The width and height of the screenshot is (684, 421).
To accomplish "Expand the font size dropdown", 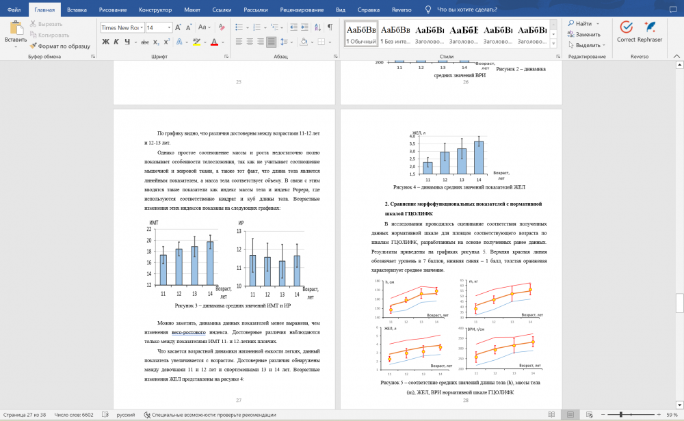I will coord(168,27).
